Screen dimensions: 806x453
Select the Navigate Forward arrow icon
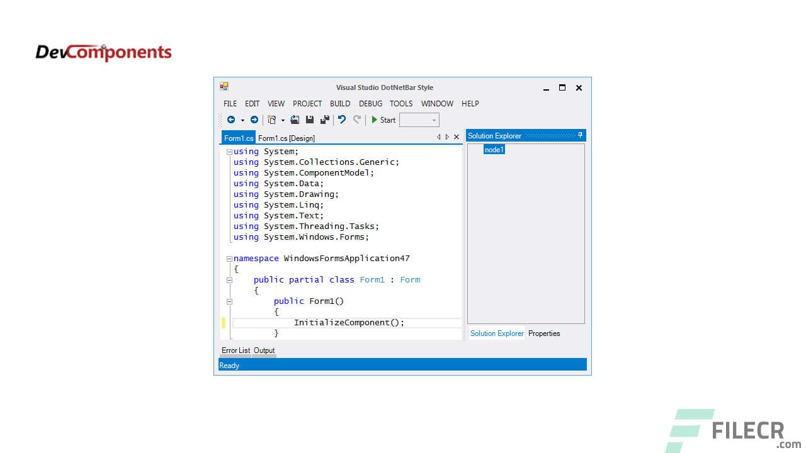(x=254, y=120)
